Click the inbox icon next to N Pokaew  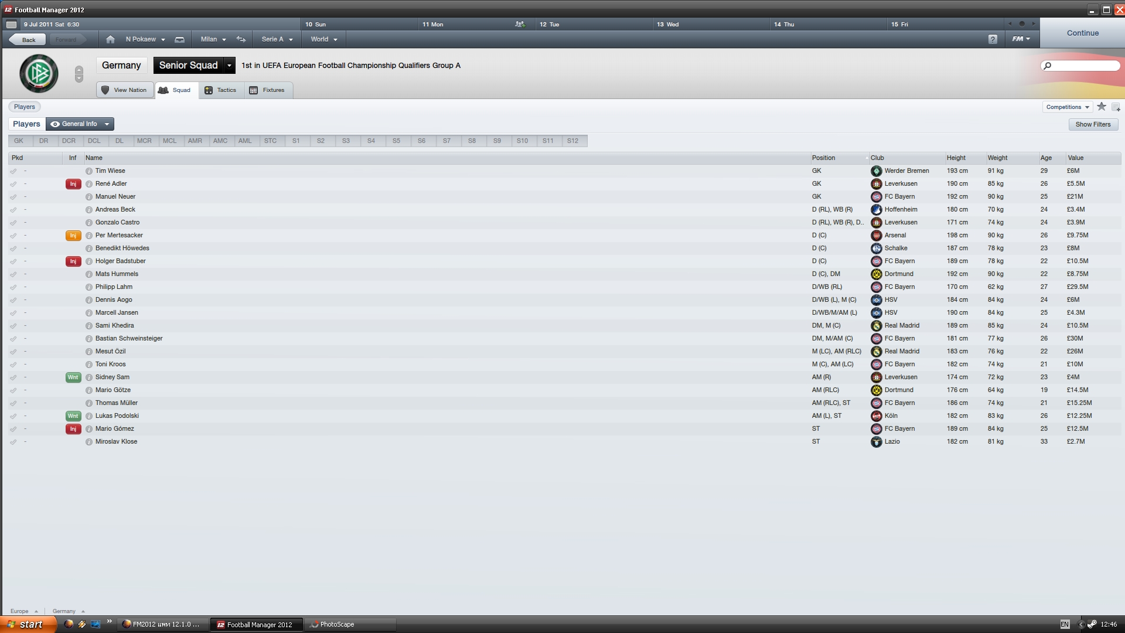pyautogui.click(x=180, y=39)
